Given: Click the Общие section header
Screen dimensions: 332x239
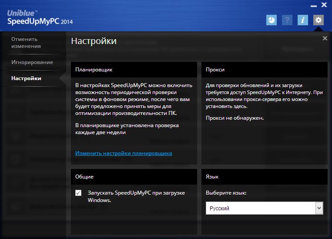Looking at the screenshot, I should click(x=134, y=176).
